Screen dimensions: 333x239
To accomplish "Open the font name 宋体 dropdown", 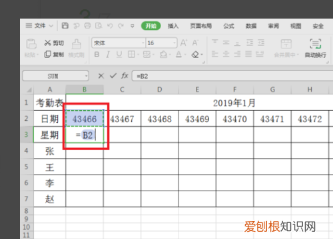I will click(143, 42).
